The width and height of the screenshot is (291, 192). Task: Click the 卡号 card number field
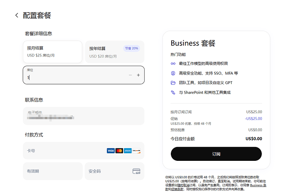click(x=84, y=151)
